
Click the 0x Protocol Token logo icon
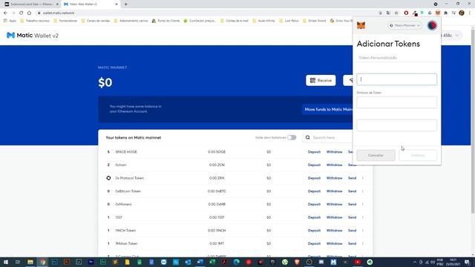[x=108, y=178]
